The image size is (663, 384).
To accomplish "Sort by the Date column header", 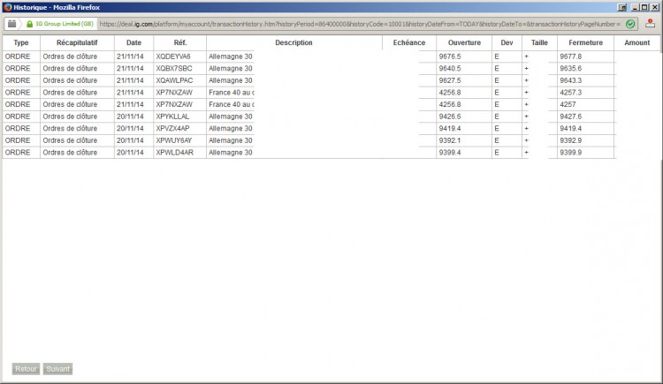I will [133, 42].
